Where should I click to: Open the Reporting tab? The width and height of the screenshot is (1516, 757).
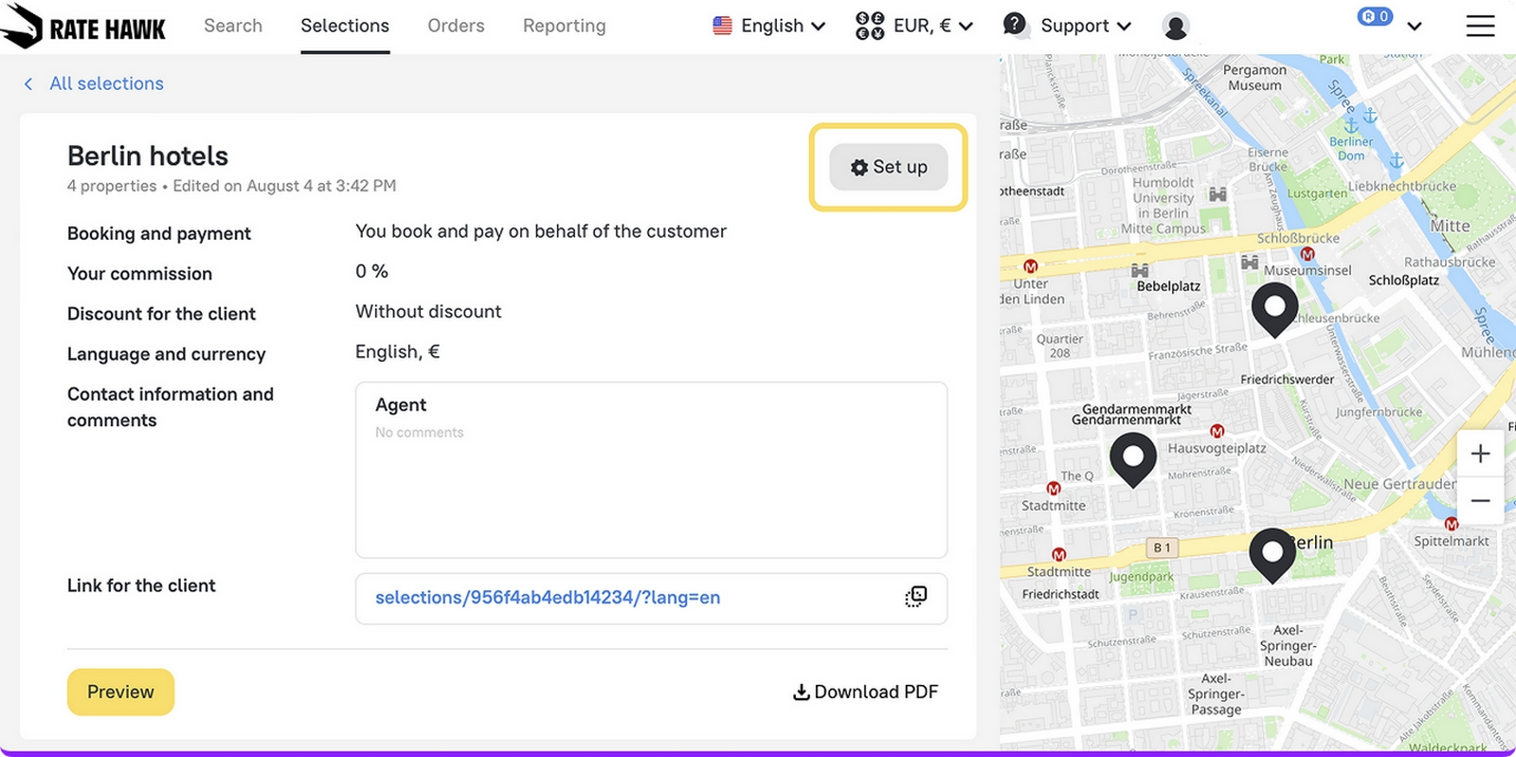pyautogui.click(x=564, y=27)
